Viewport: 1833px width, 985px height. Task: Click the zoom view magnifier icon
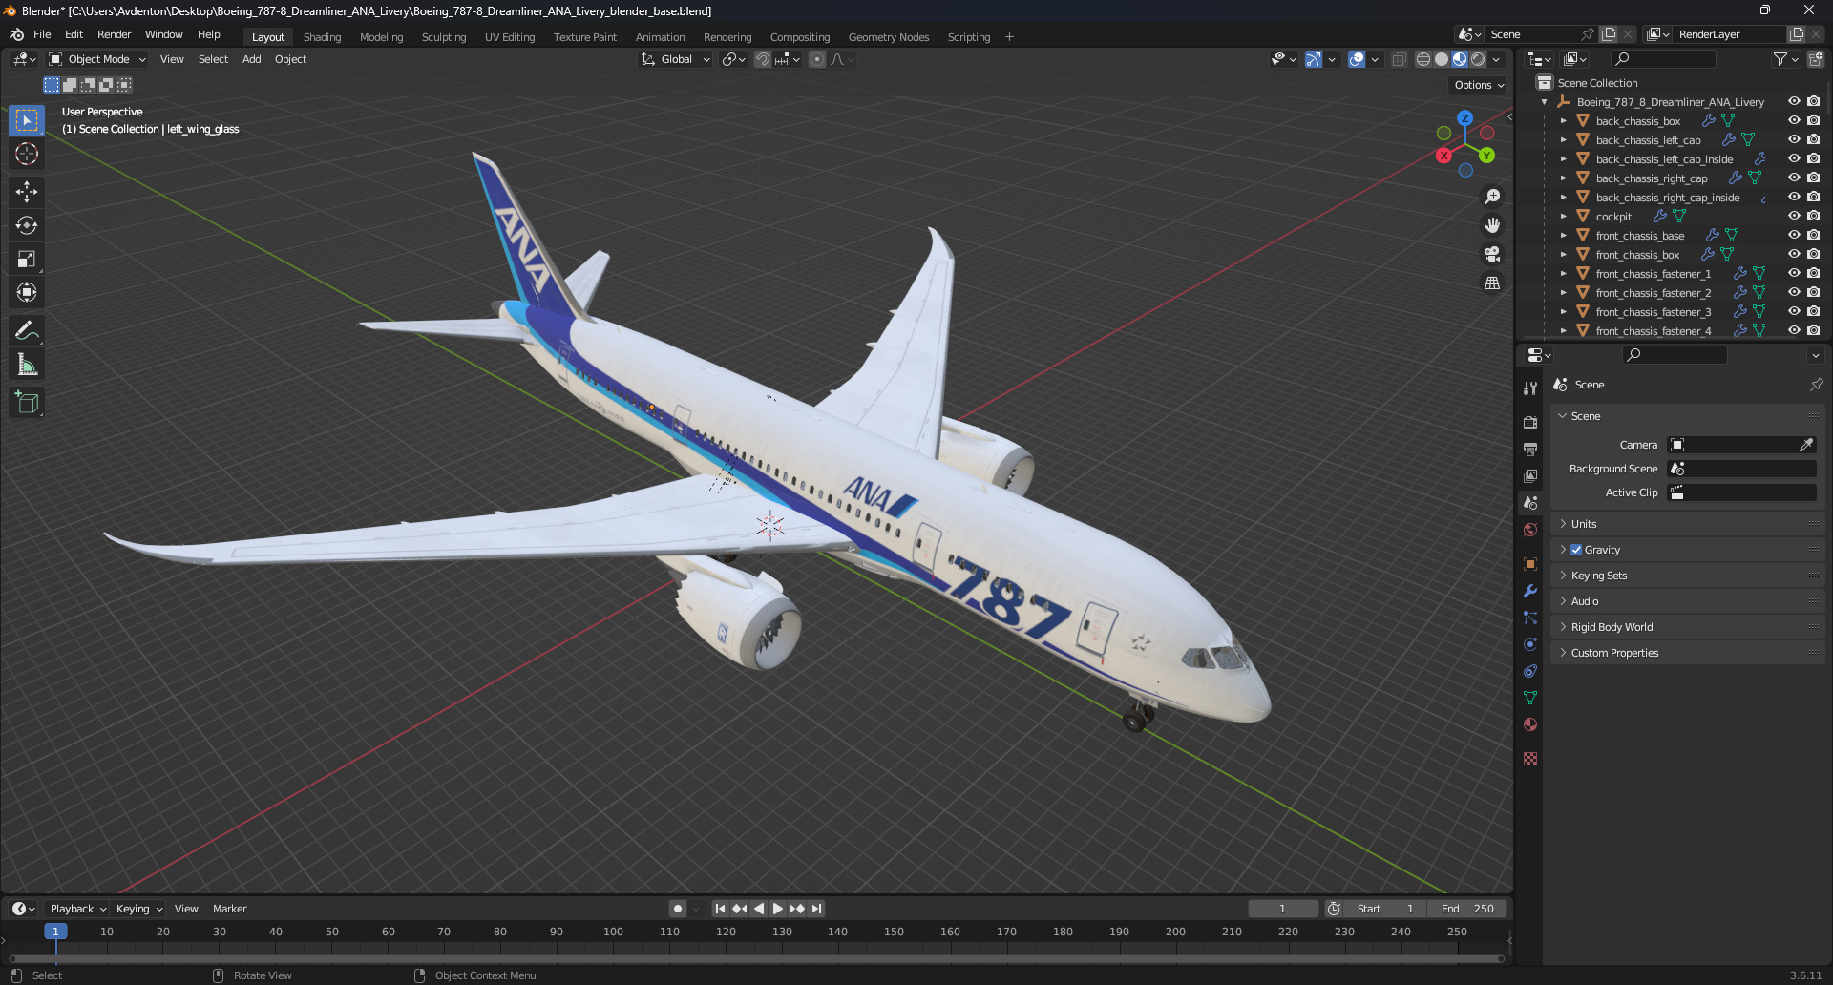[x=1492, y=197]
